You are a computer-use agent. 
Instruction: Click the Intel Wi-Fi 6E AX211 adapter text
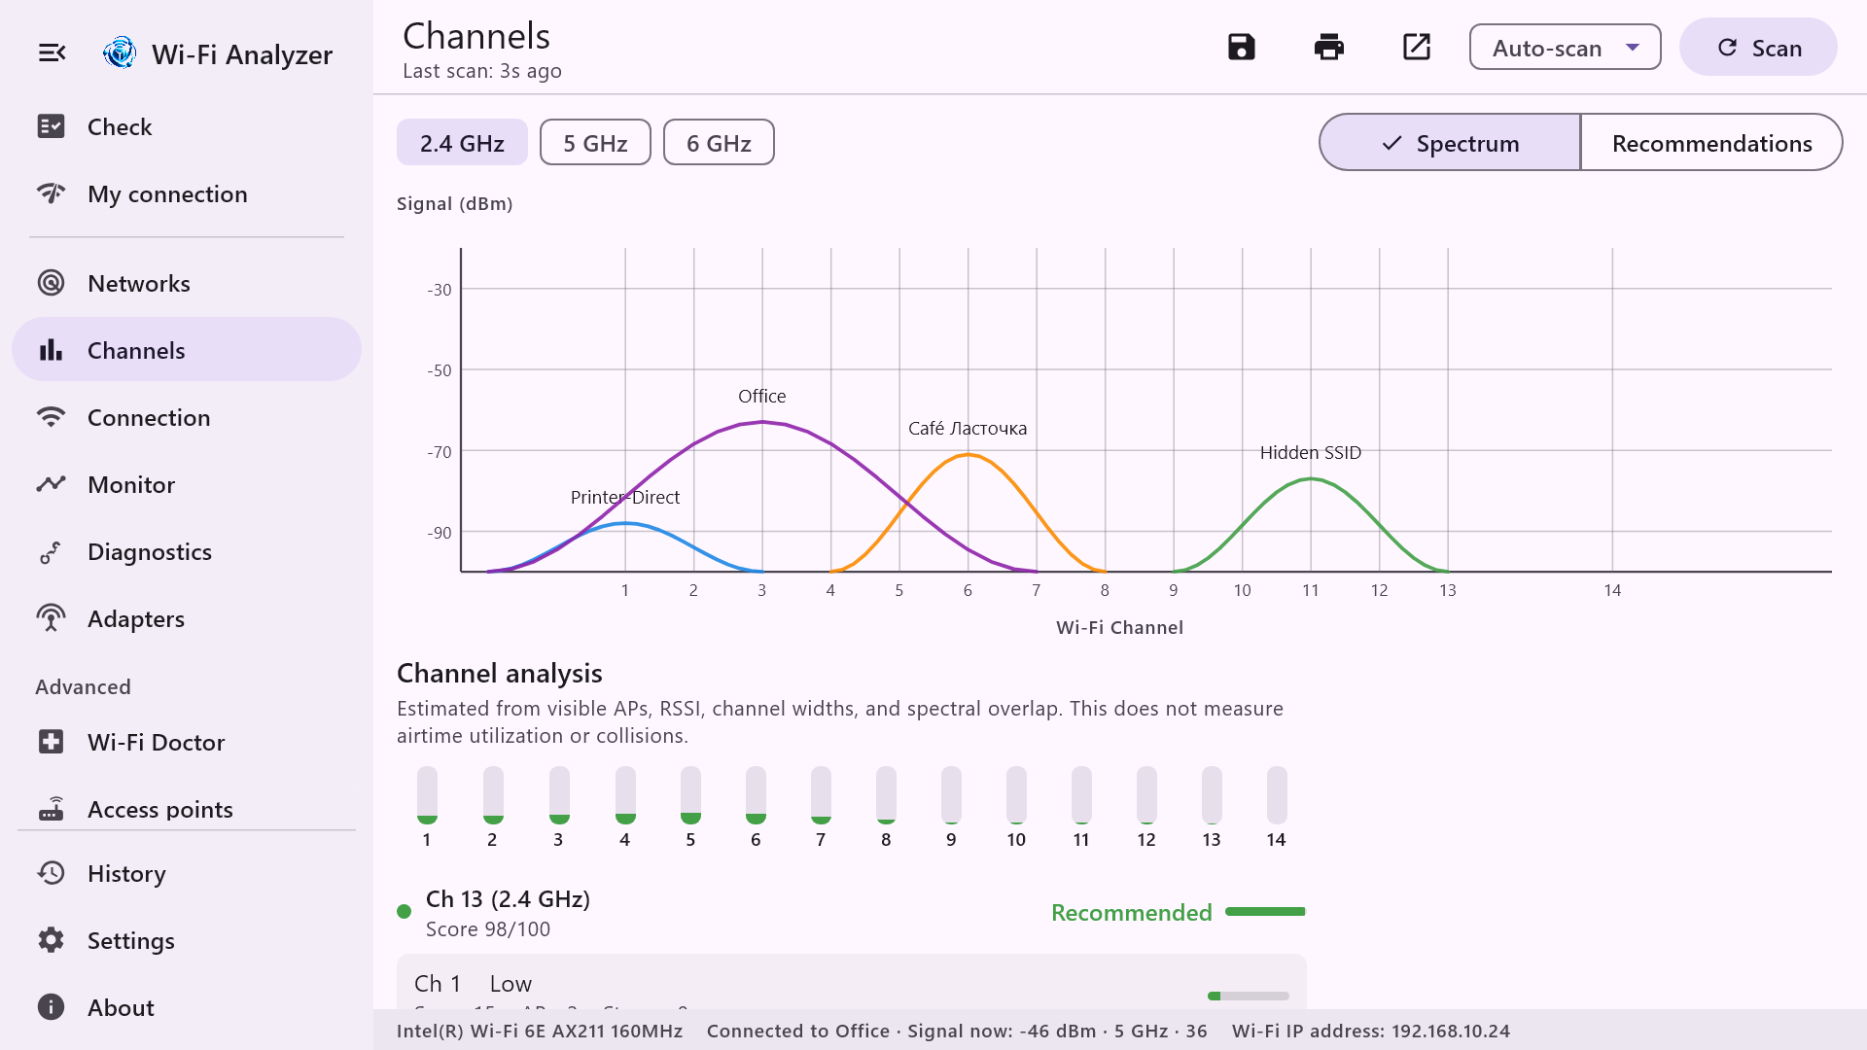pyautogui.click(x=540, y=1031)
